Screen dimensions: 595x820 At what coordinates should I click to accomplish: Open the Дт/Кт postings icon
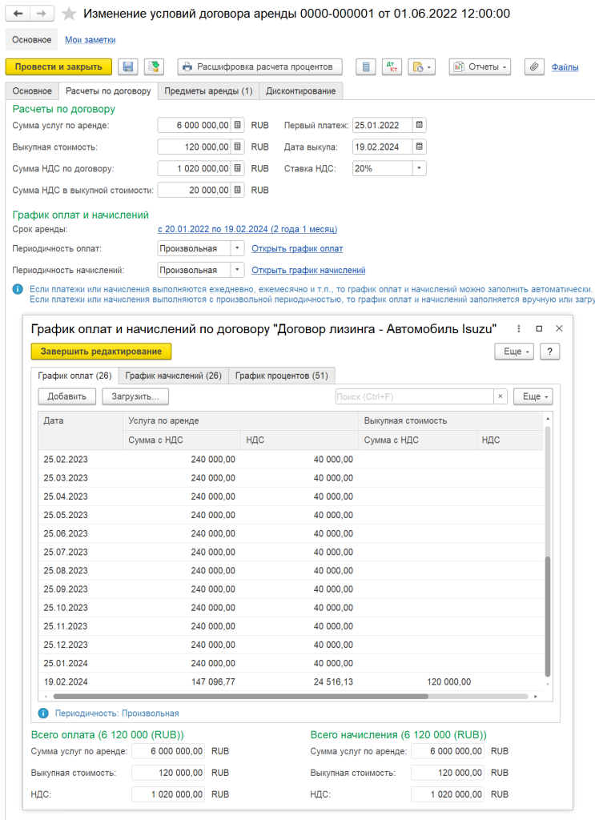pos(392,66)
